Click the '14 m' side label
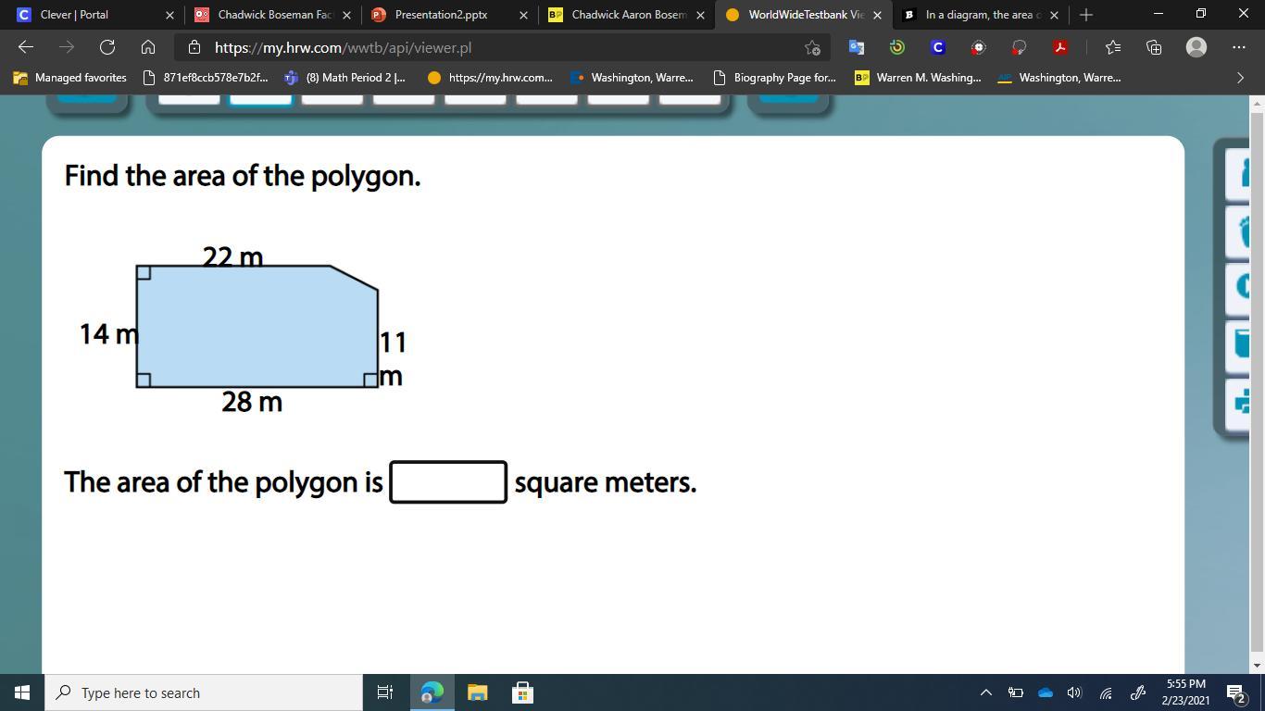Viewport: 1265px width, 711px height. [109, 333]
